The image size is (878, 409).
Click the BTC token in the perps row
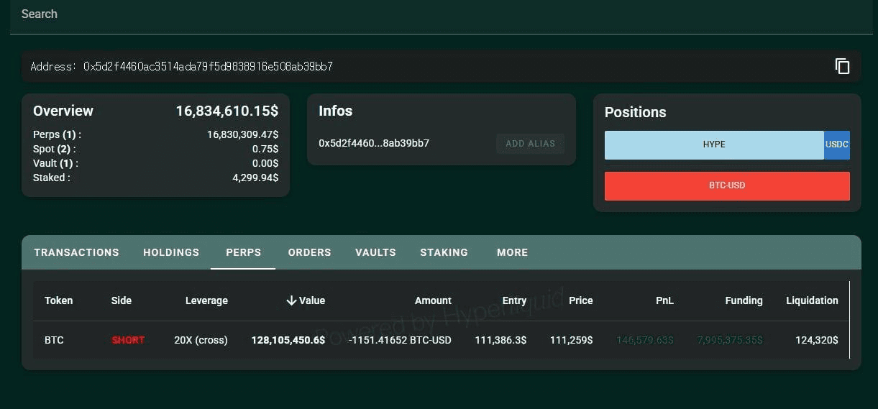pyautogui.click(x=54, y=340)
